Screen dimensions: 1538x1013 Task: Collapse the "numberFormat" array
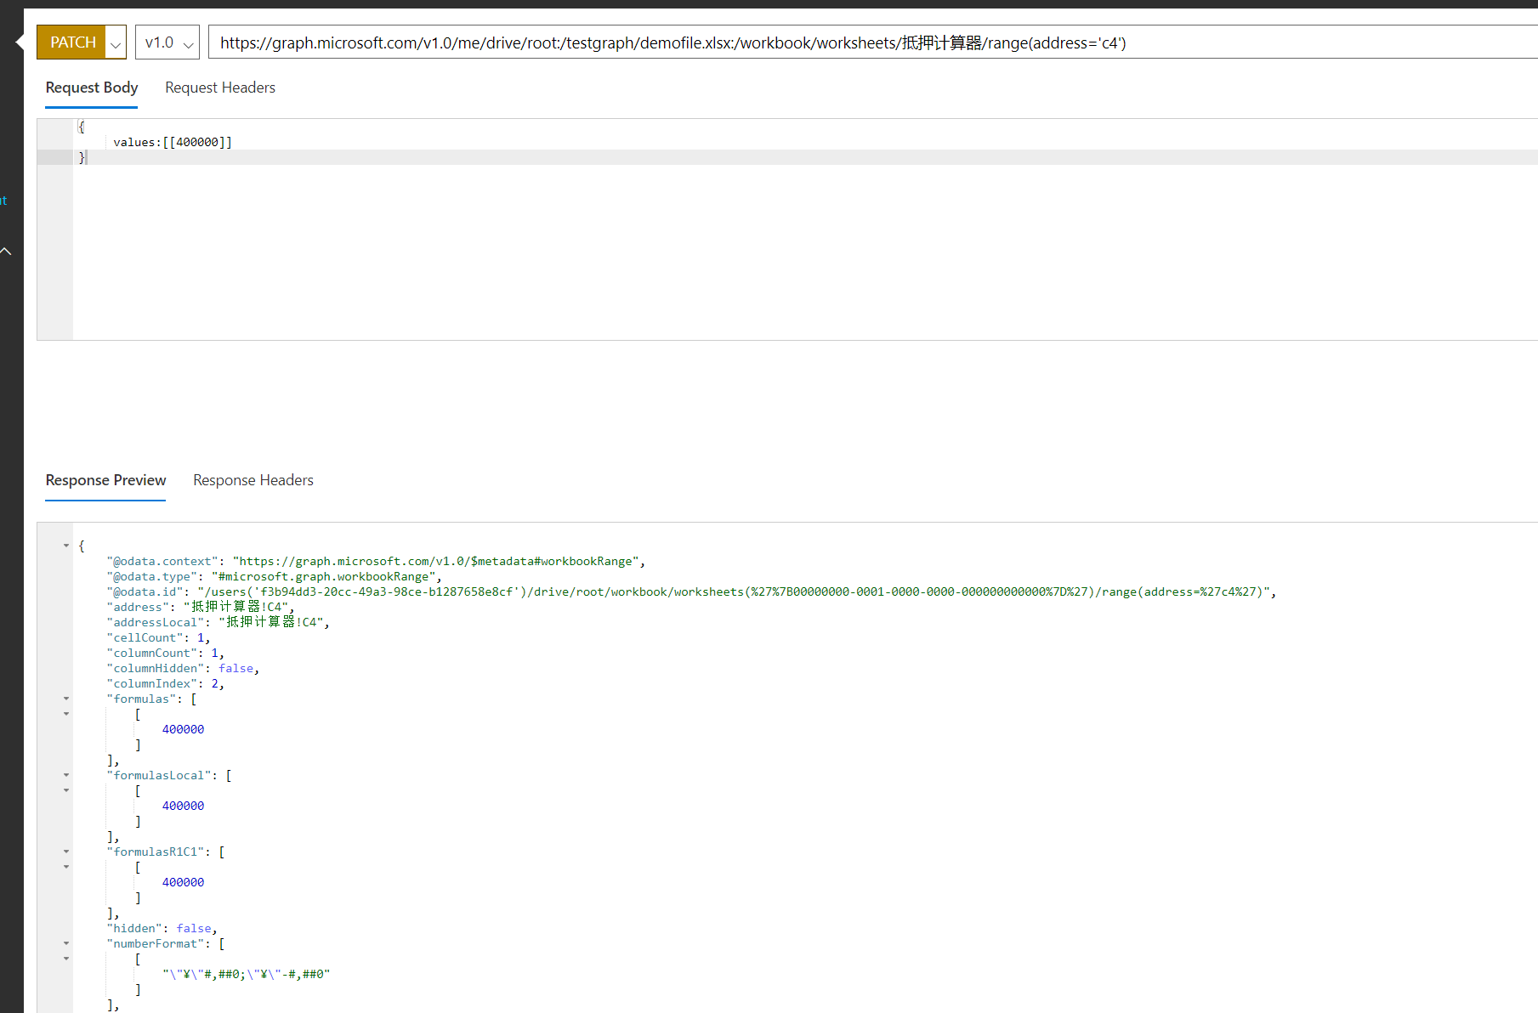tap(66, 943)
